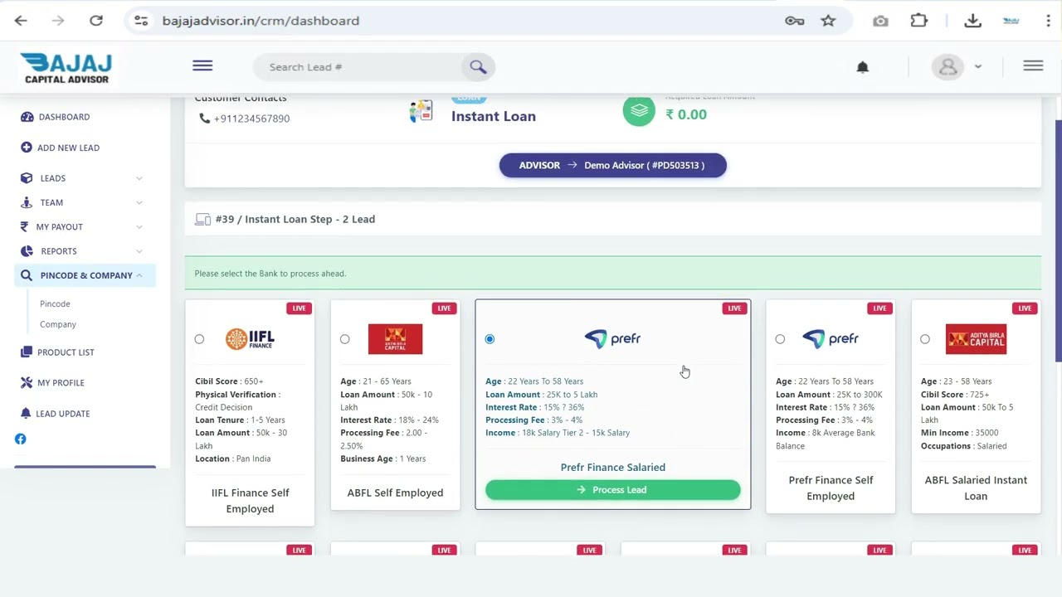Click the camera screenshot icon in toolbar
The image size is (1062, 597).
click(880, 21)
